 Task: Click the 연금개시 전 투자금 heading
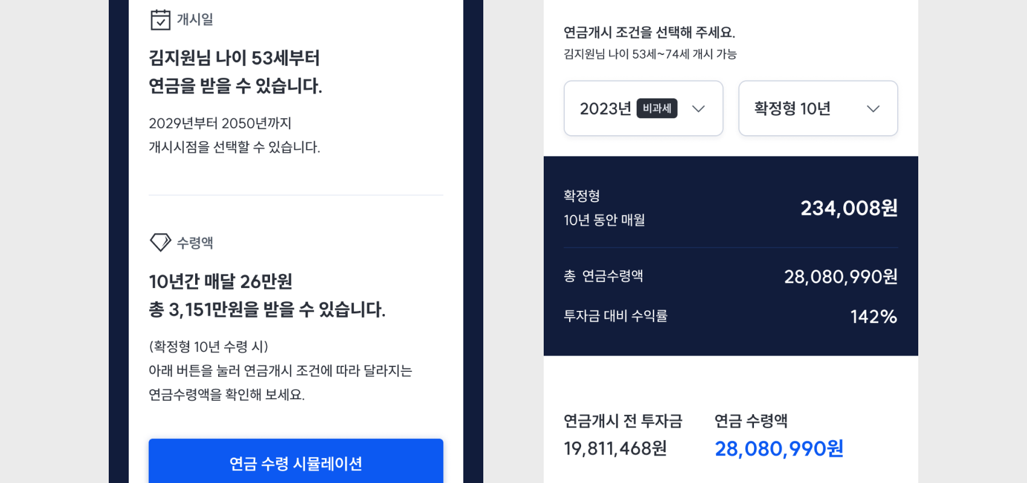[x=623, y=421]
